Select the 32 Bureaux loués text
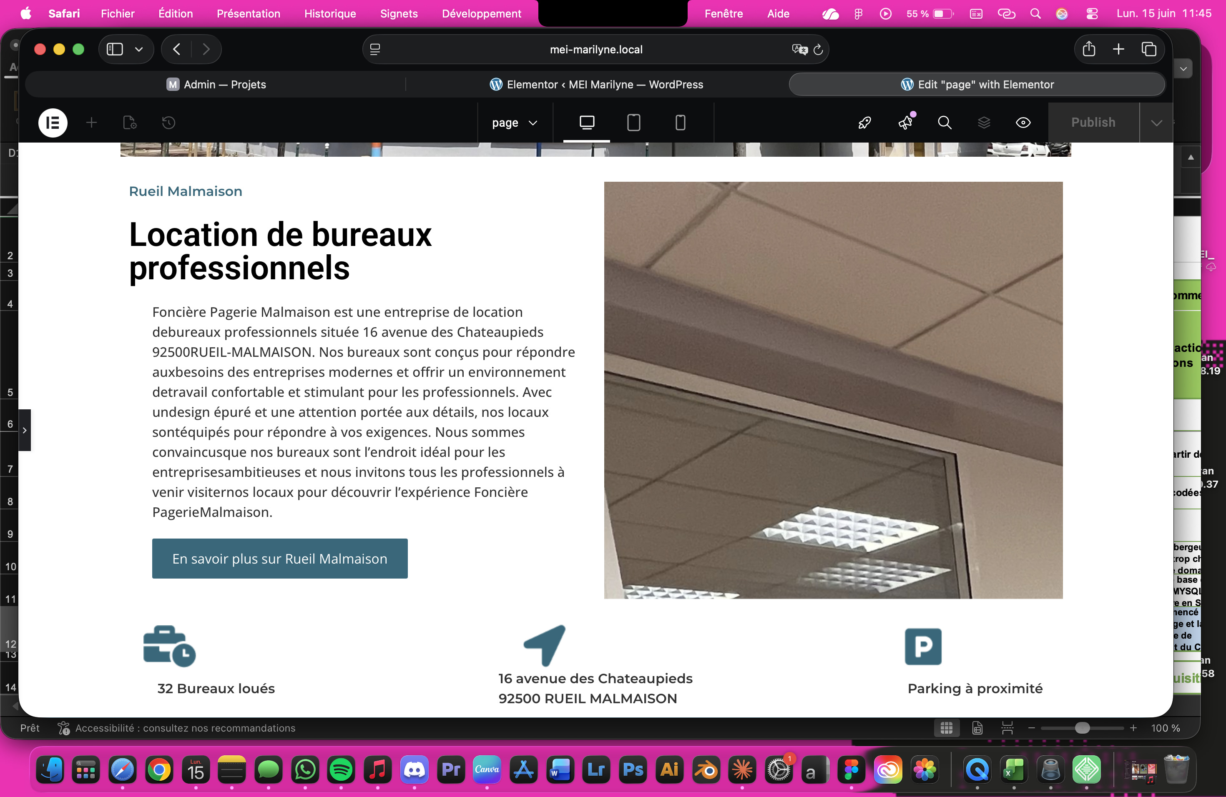The width and height of the screenshot is (1226, 797). tap(216, 688)
